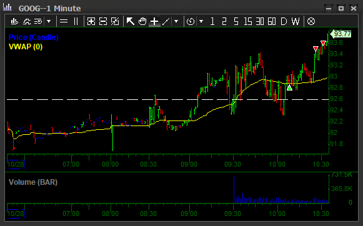Select the hand pan tool
This screenshot has width=363, height=226.
pos(142,21)
